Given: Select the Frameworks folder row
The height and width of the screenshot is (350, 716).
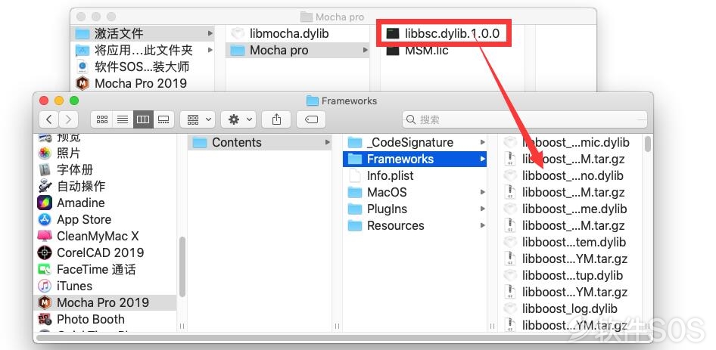Looking at the screenshot, I should tap(415, 159).
